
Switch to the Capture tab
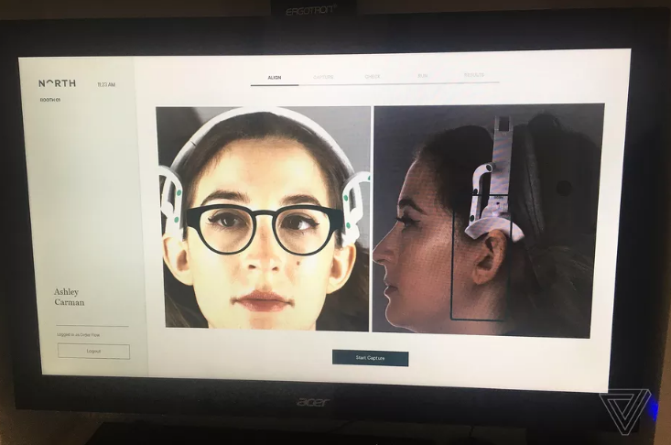323,78
